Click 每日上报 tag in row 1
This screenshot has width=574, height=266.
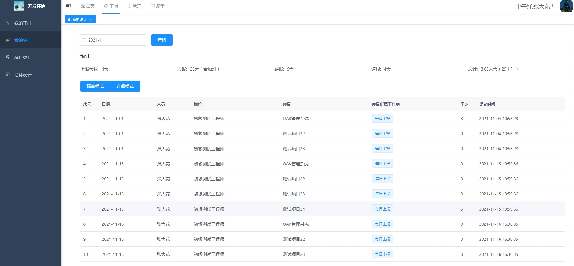pos(382,119)
